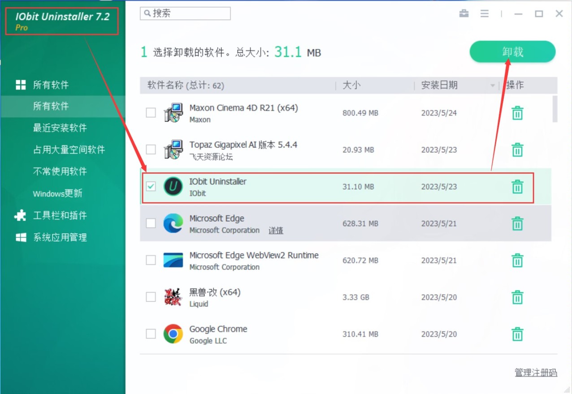The width and height of the screenshot is (572, 394).
Task: Click the Liquid publisher text
Action: pyautogui.click(x=199, y=304)
